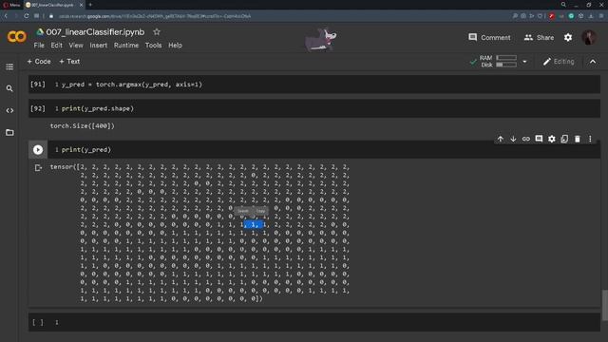Open the Runtime menu
Screen dimensions: 608x342
click(126, 46)
